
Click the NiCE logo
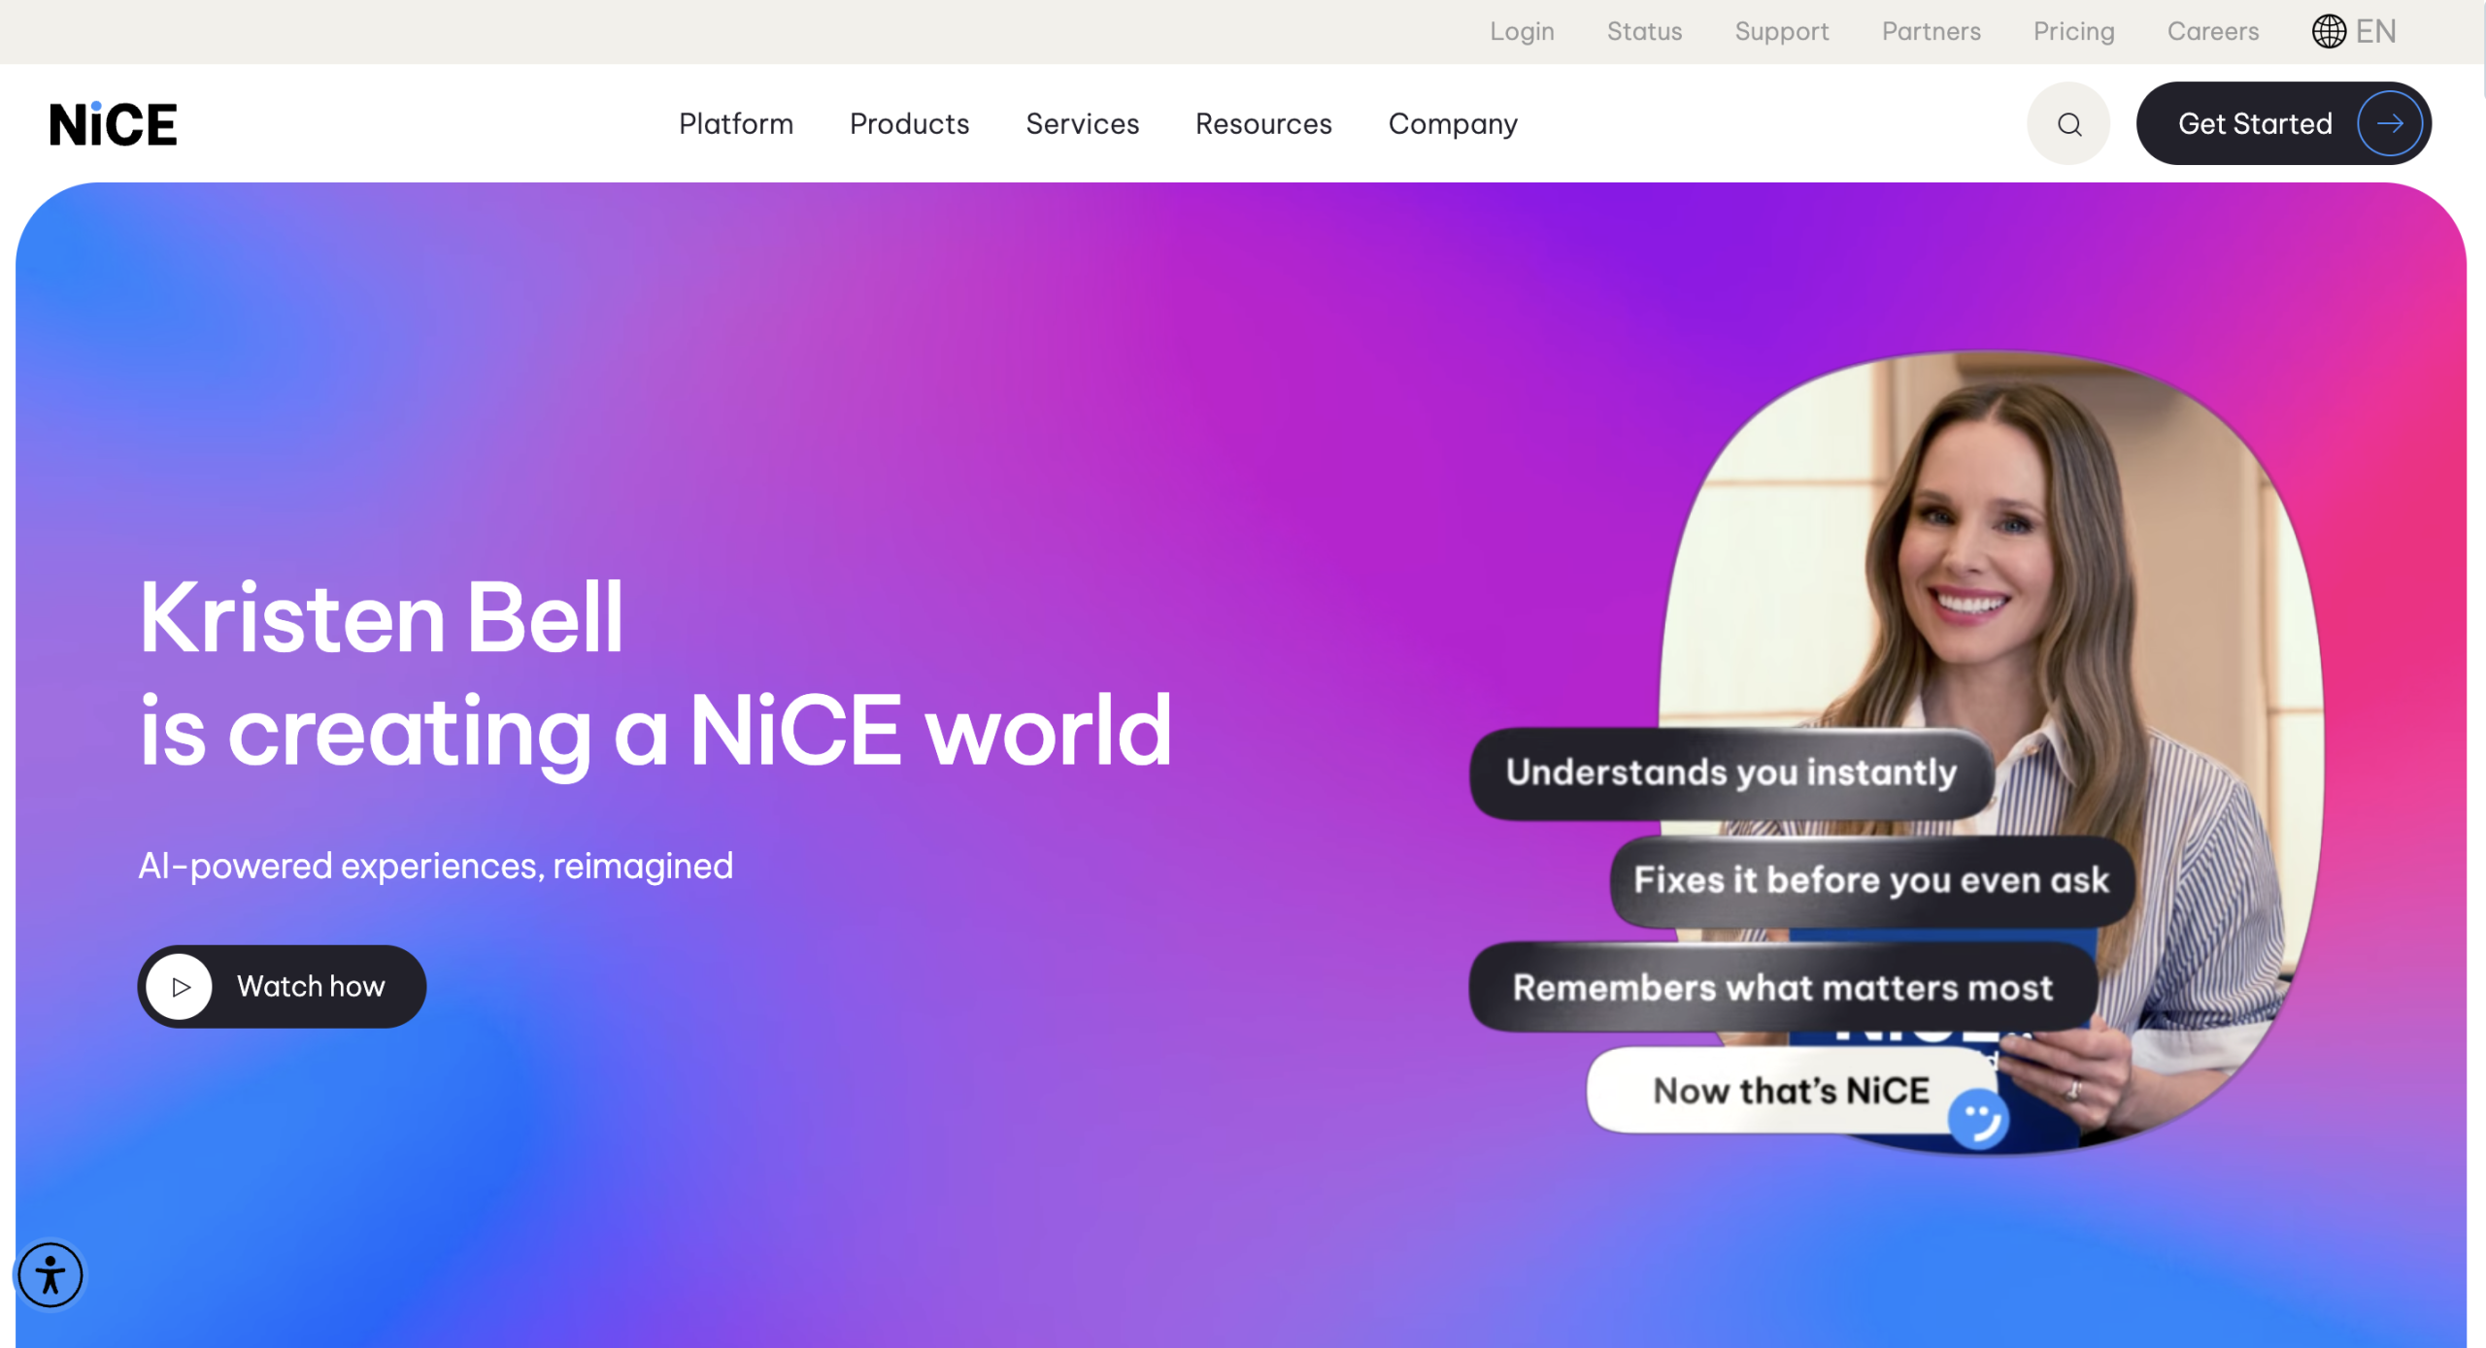(113, 123)
